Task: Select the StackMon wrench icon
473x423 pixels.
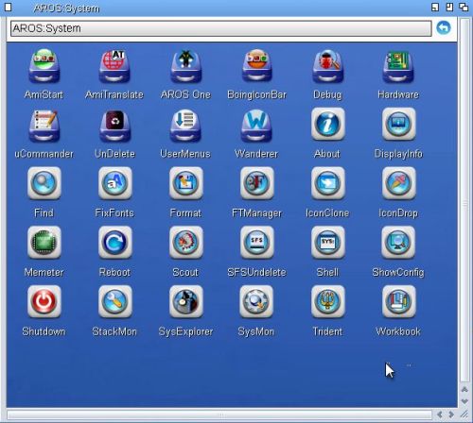Action: point(114,301)
